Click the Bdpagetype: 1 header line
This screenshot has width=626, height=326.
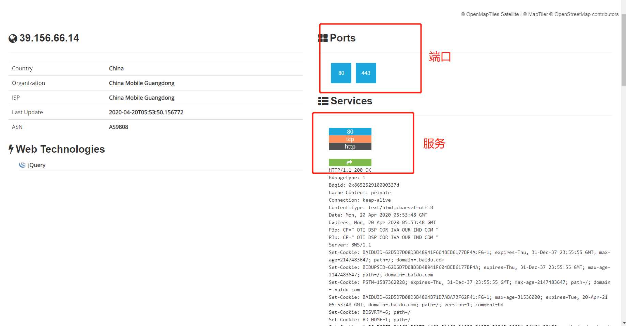pos(347,177)
